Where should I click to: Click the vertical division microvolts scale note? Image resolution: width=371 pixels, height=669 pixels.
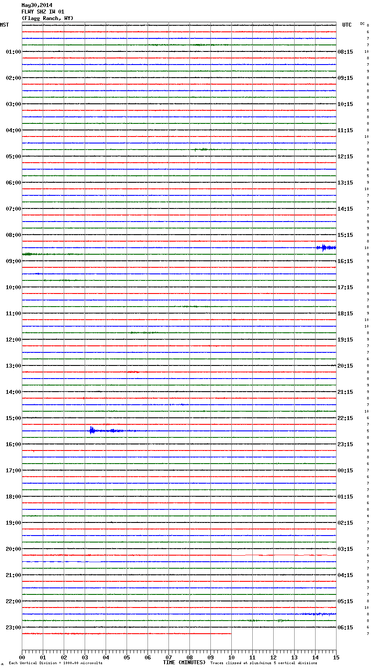[55, 663]
